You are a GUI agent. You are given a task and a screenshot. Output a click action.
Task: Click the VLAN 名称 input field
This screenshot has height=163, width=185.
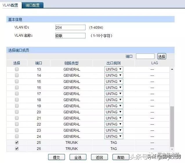tap(70, 35)
